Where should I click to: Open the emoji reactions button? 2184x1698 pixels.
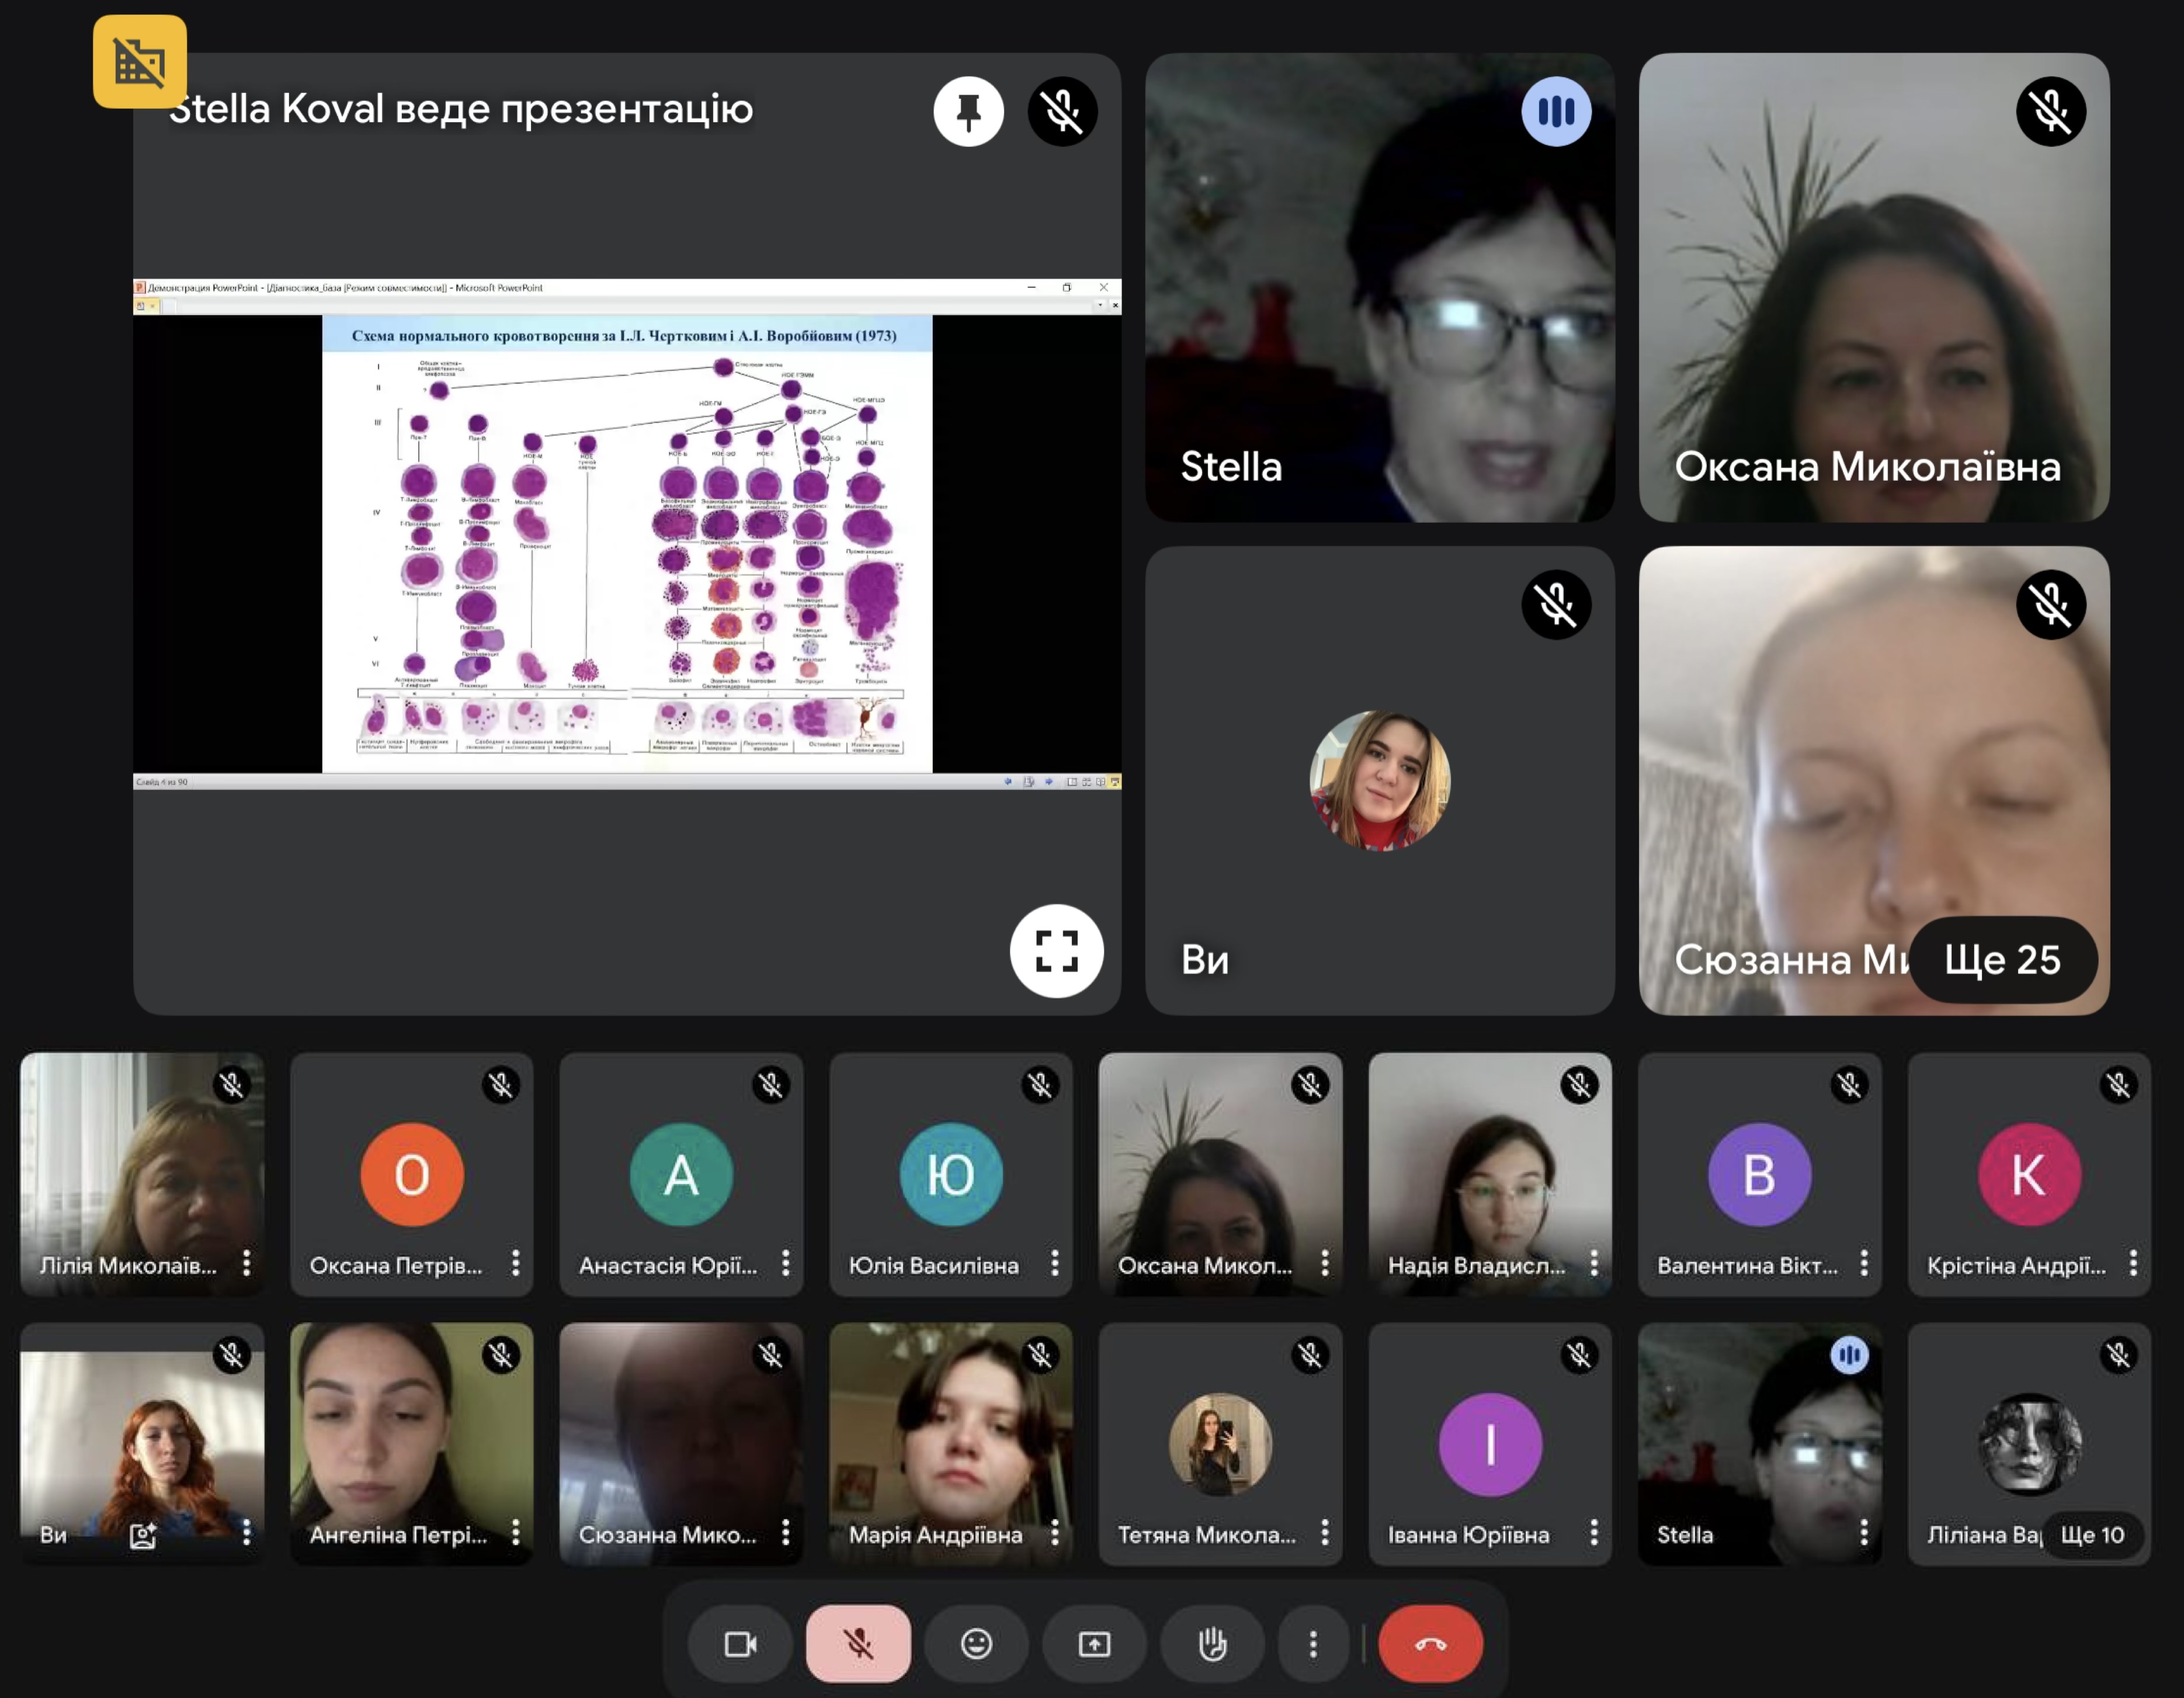(976, 1644)
